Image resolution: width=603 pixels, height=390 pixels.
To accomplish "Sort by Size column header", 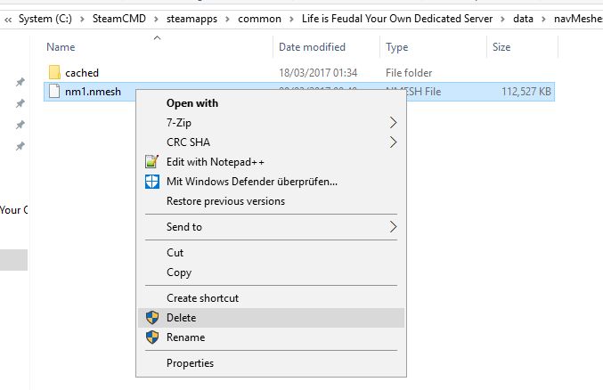I will pos(501,47).
